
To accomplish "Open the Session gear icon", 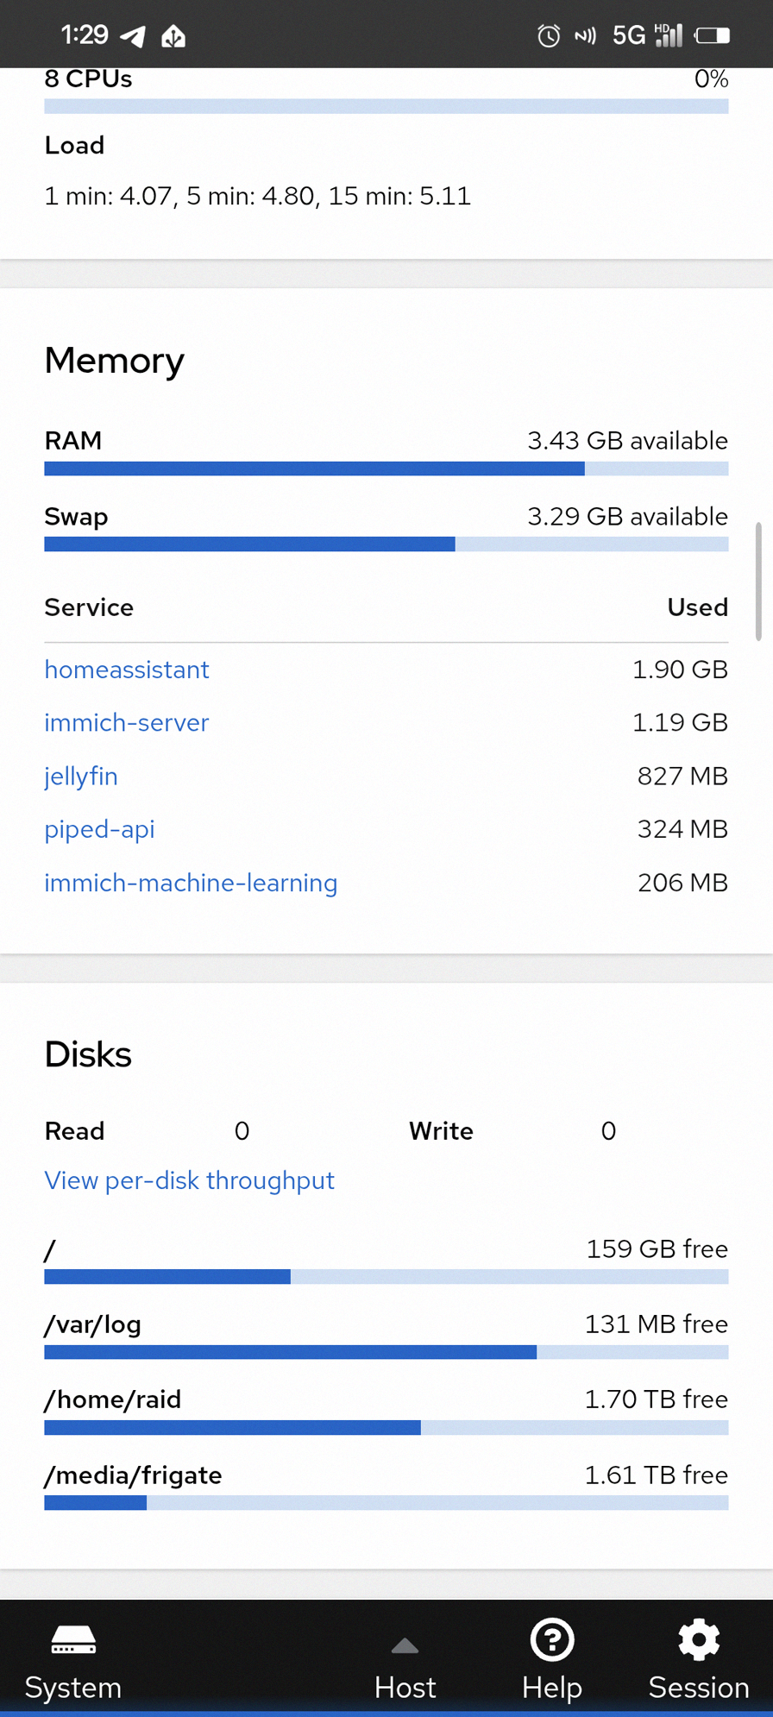I will [x=699, y=1639].
